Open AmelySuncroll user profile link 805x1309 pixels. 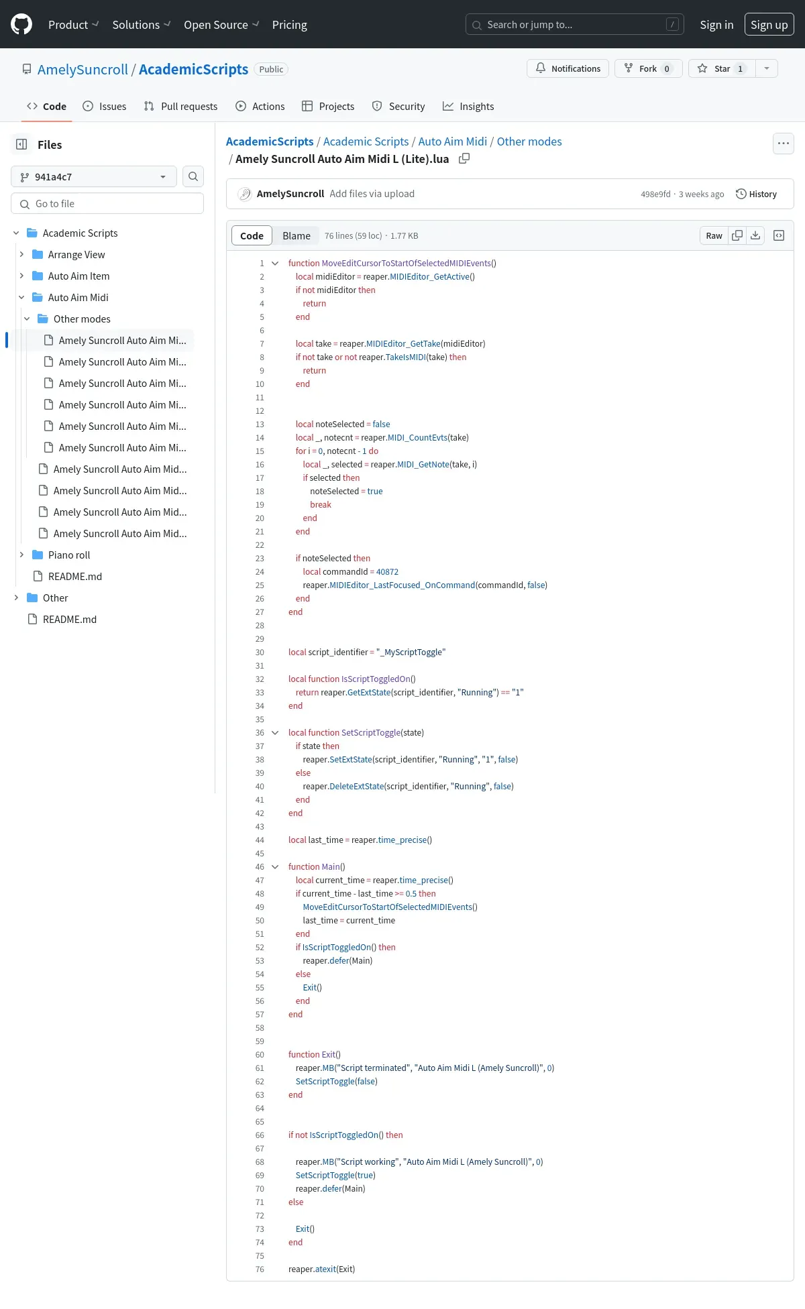pyautogui.click(x=83, y=69)
